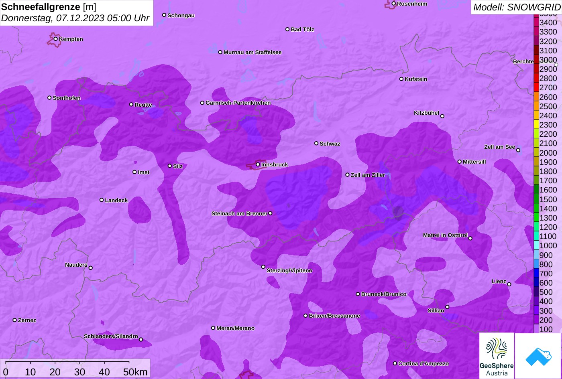Click the Brixen/Bressanone label

point(334,316)
